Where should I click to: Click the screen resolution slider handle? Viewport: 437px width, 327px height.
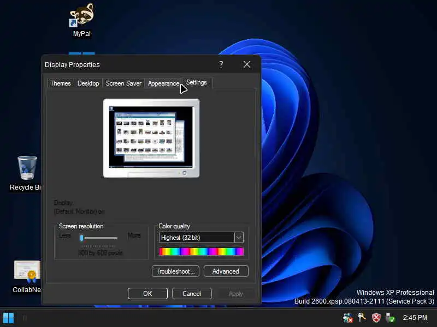coord(81,238)
